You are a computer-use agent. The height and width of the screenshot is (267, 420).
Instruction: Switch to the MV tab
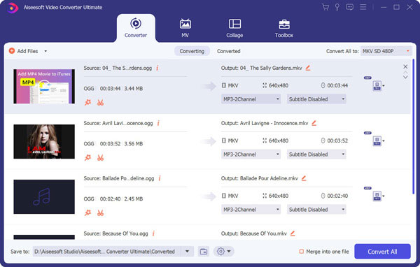click(185, 29)
